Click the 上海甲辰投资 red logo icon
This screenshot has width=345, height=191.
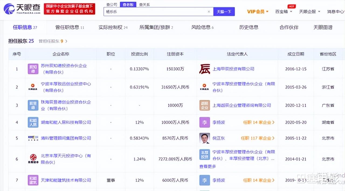(x=205, y=69)
